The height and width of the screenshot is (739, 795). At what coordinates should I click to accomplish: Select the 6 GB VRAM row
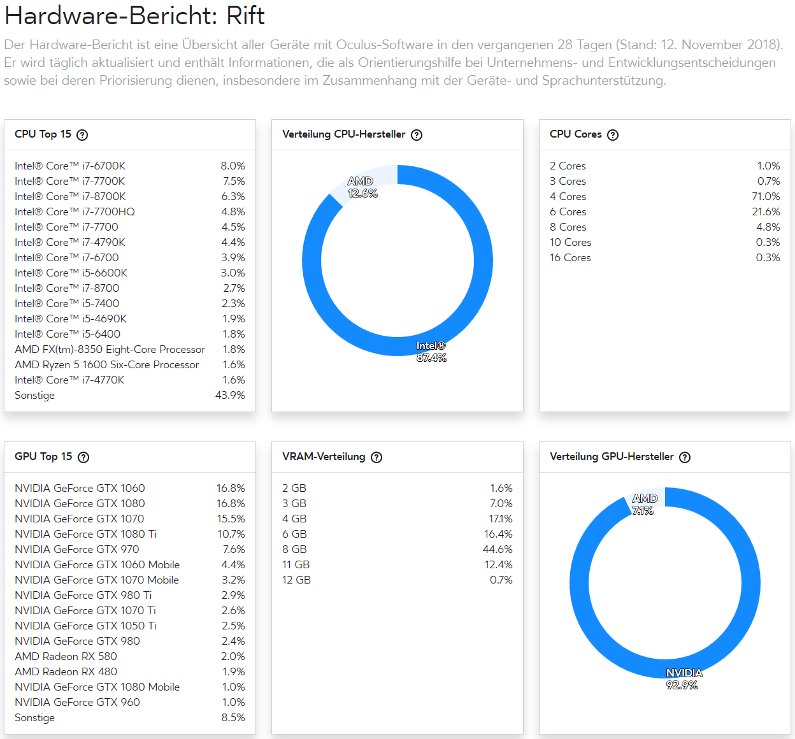pyautogui.click(x=397, y=534)
